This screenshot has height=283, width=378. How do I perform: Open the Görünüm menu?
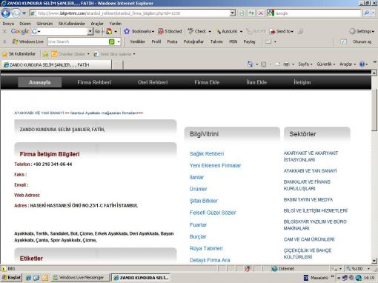[x=44, y=24]
